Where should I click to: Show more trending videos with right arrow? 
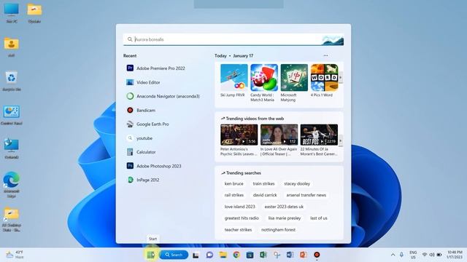[341, 140]
